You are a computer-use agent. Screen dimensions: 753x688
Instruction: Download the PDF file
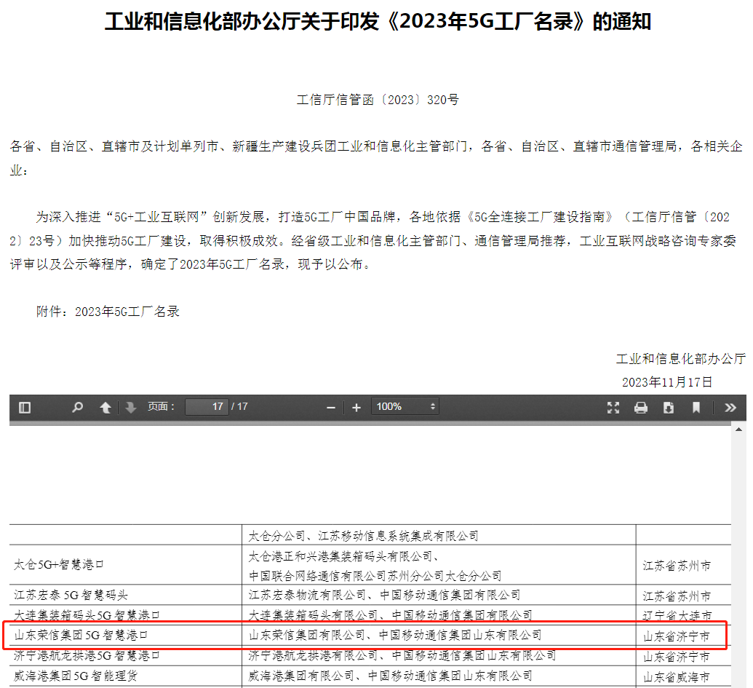[669, 408]
